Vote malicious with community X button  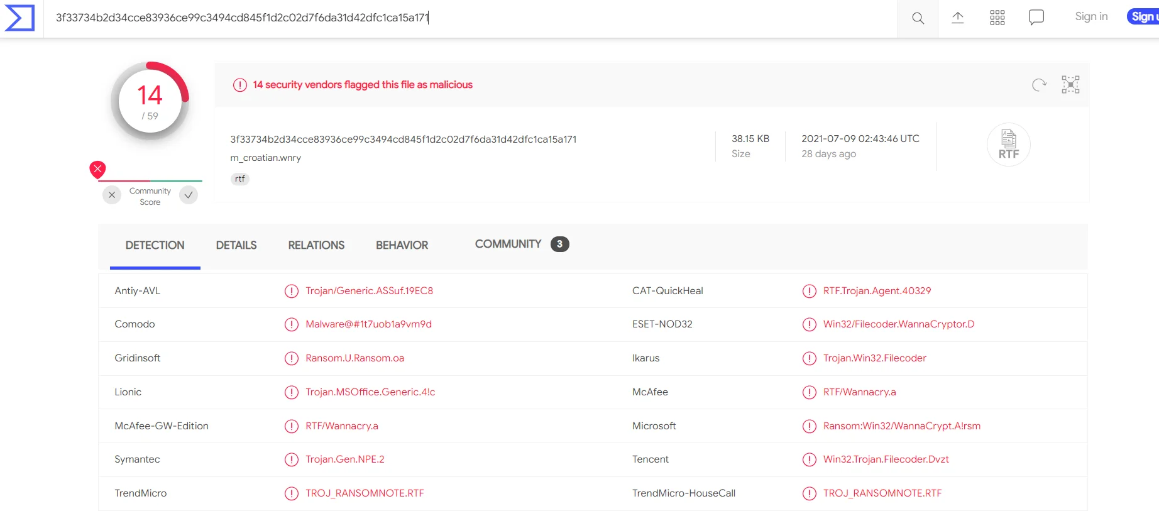(112, 195)
